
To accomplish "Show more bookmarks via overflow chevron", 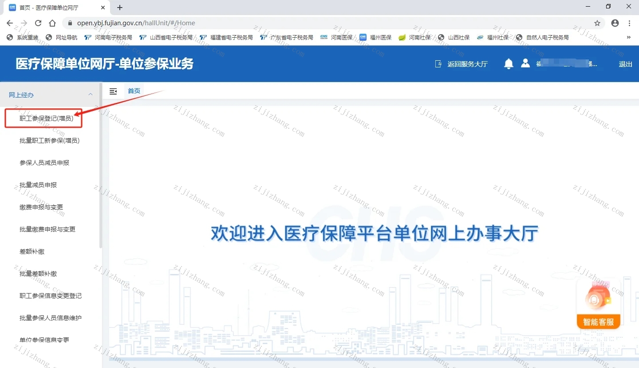I will pyautogui.click(x=628, y=37).
